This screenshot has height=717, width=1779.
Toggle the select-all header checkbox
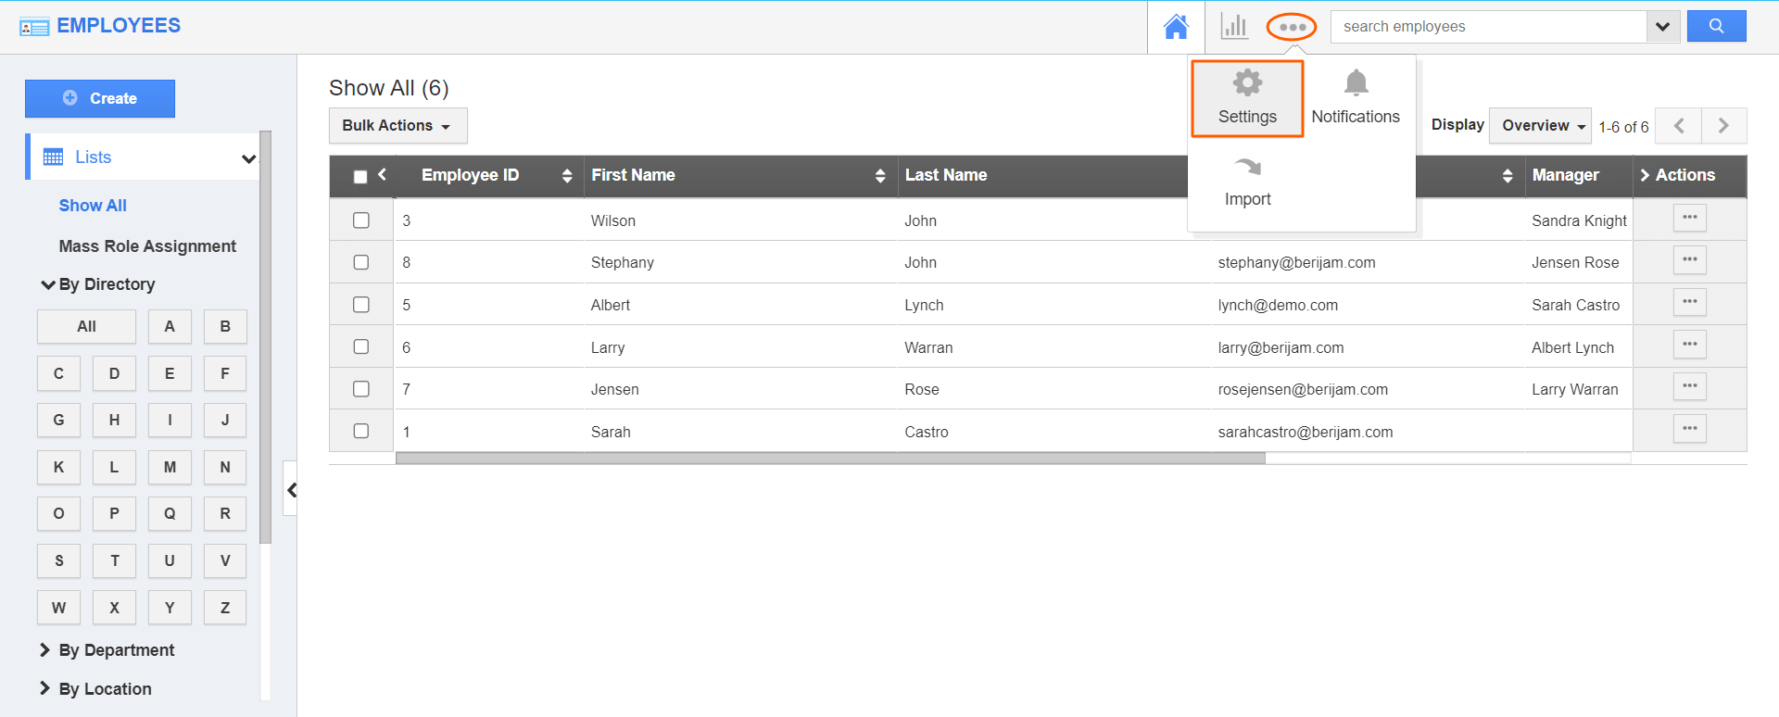coord(360,177)
